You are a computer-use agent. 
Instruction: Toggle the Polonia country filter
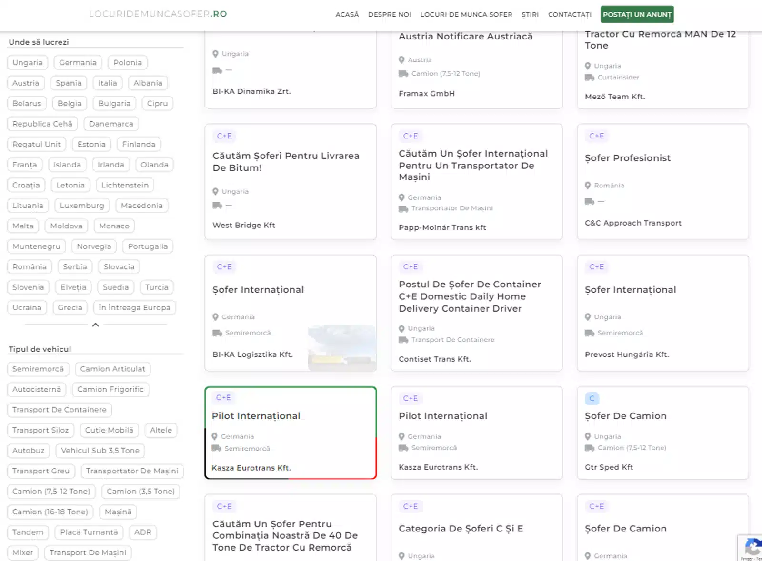pyautogui.click(x=128, y=63)
